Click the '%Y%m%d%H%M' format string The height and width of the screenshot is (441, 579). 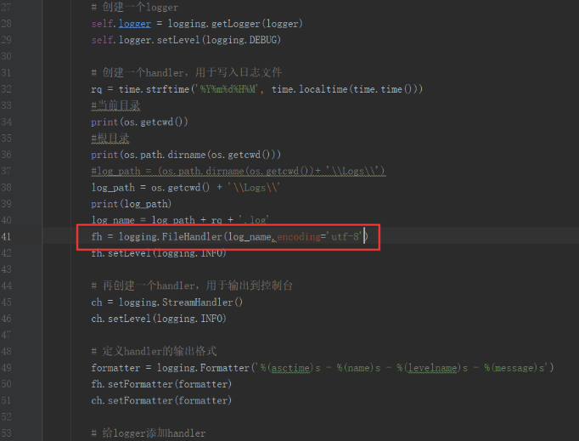[x=228, y=89]
